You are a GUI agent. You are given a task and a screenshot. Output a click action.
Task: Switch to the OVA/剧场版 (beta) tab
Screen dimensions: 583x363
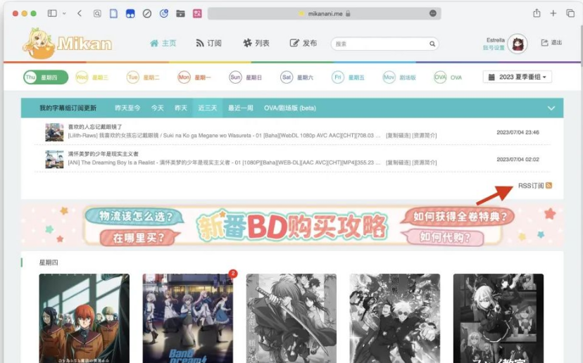click(290, 108)
